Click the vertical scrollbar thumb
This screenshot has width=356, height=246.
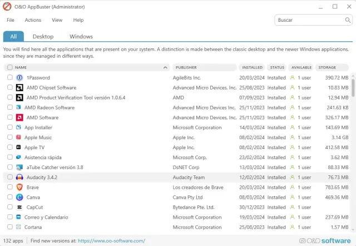[353, 86]
